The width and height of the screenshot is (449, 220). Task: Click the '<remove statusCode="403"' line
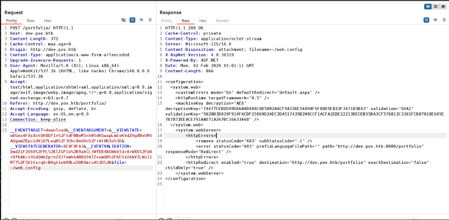(x=254, y=141)
